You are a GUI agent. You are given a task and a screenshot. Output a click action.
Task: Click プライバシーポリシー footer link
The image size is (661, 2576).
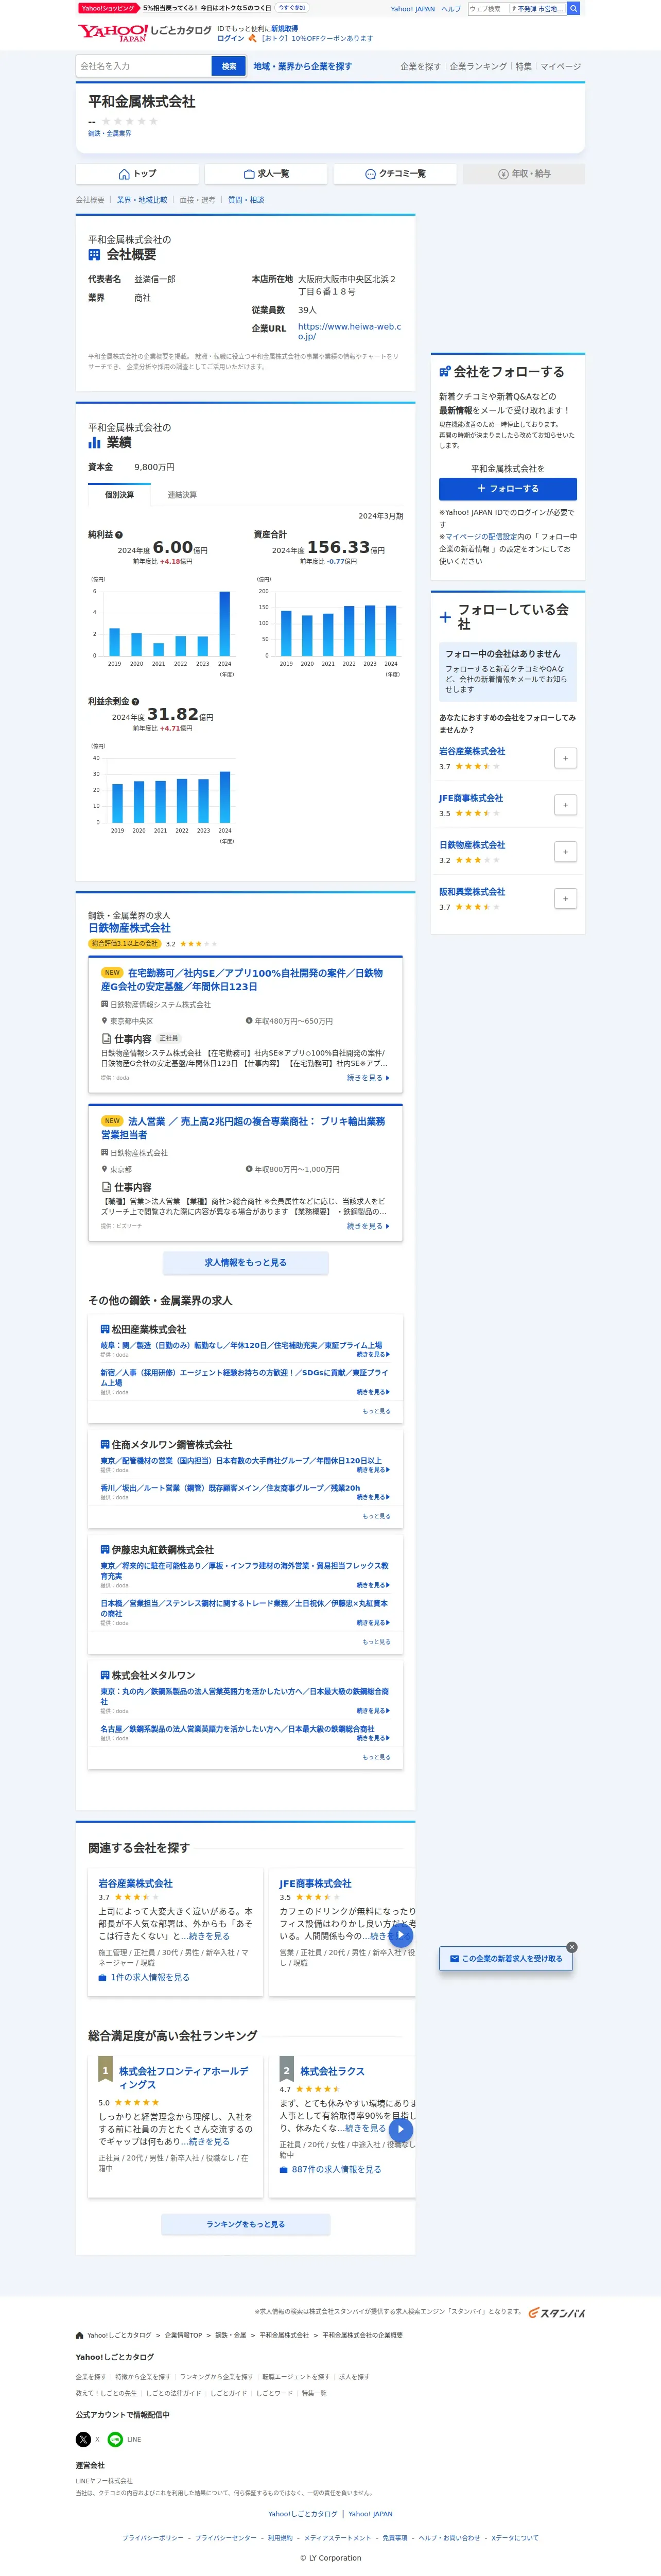click(x=152, y=2538)
